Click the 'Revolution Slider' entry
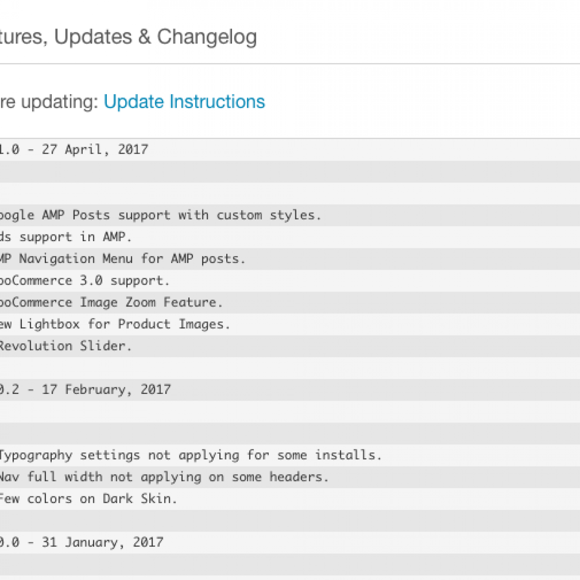580x580 pixels. (x=64, y=346)
